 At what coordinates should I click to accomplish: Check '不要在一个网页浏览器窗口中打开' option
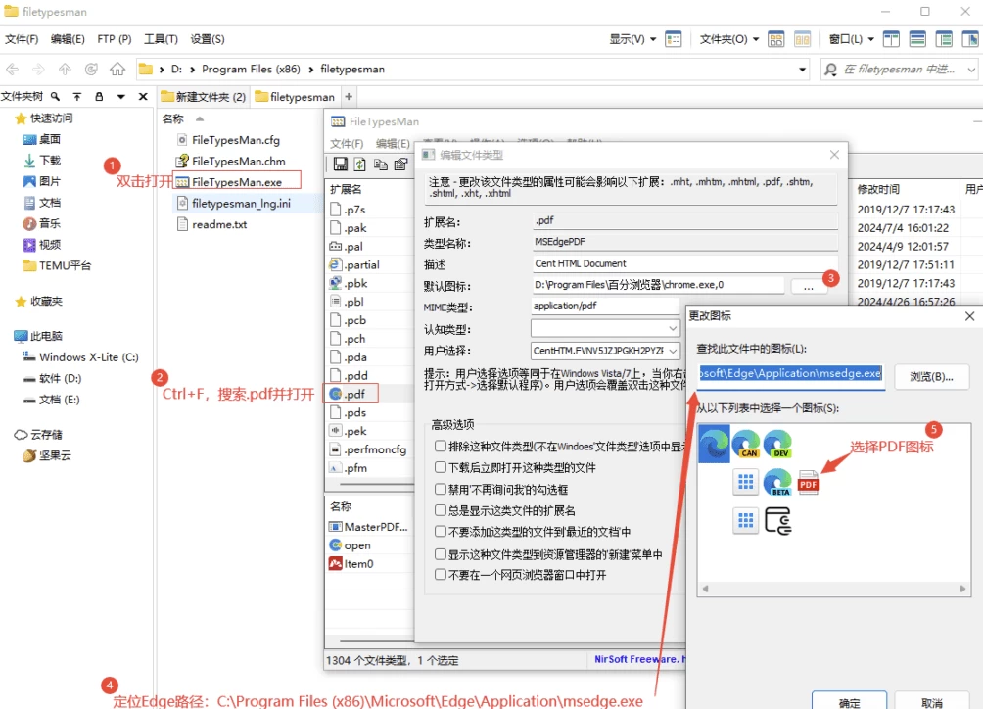(x=441, y=575)
